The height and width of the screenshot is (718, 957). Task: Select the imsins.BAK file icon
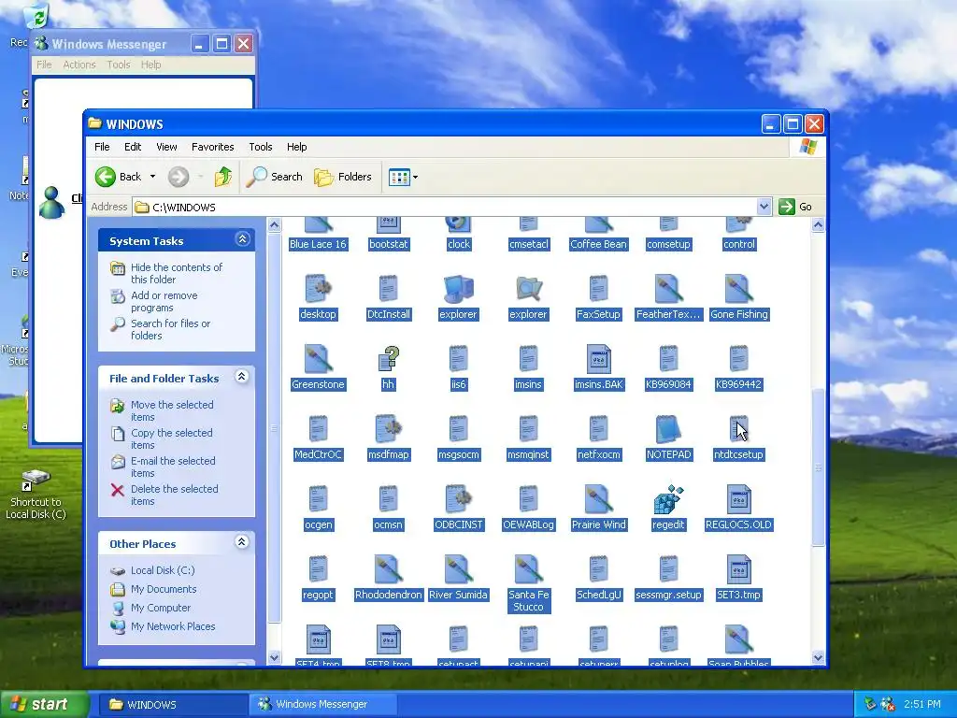(x=598, y=359)
